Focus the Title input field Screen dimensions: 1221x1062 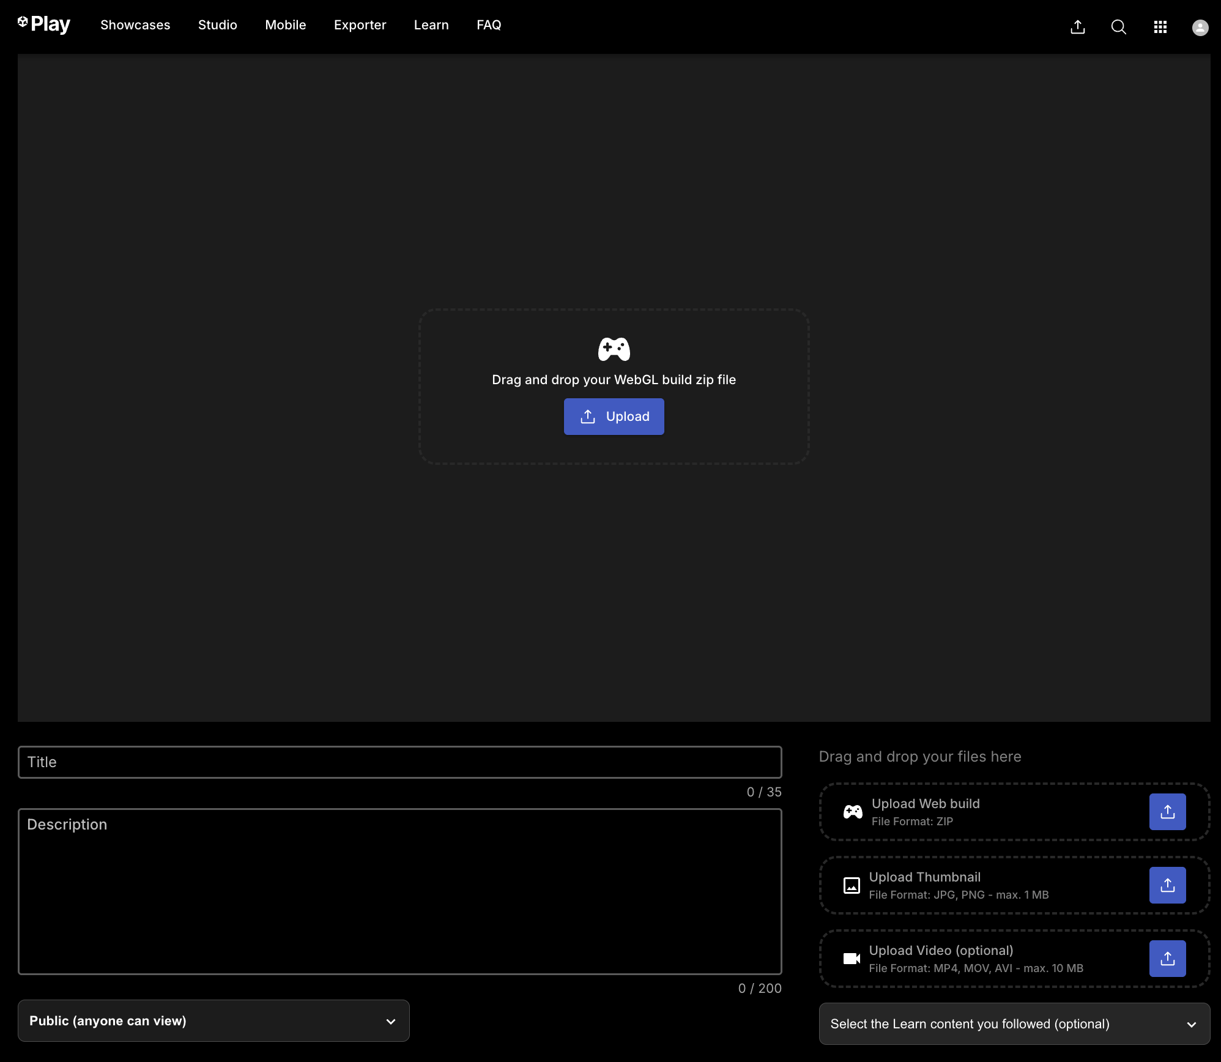[399, 762]
